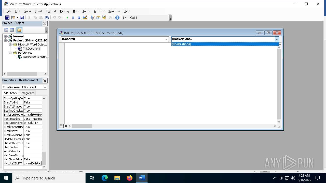The height and width of the screenshot is (183, 326).
Task: Collapse the Project (IM4-MQS22) node
Action: click(x=5, y=40)
